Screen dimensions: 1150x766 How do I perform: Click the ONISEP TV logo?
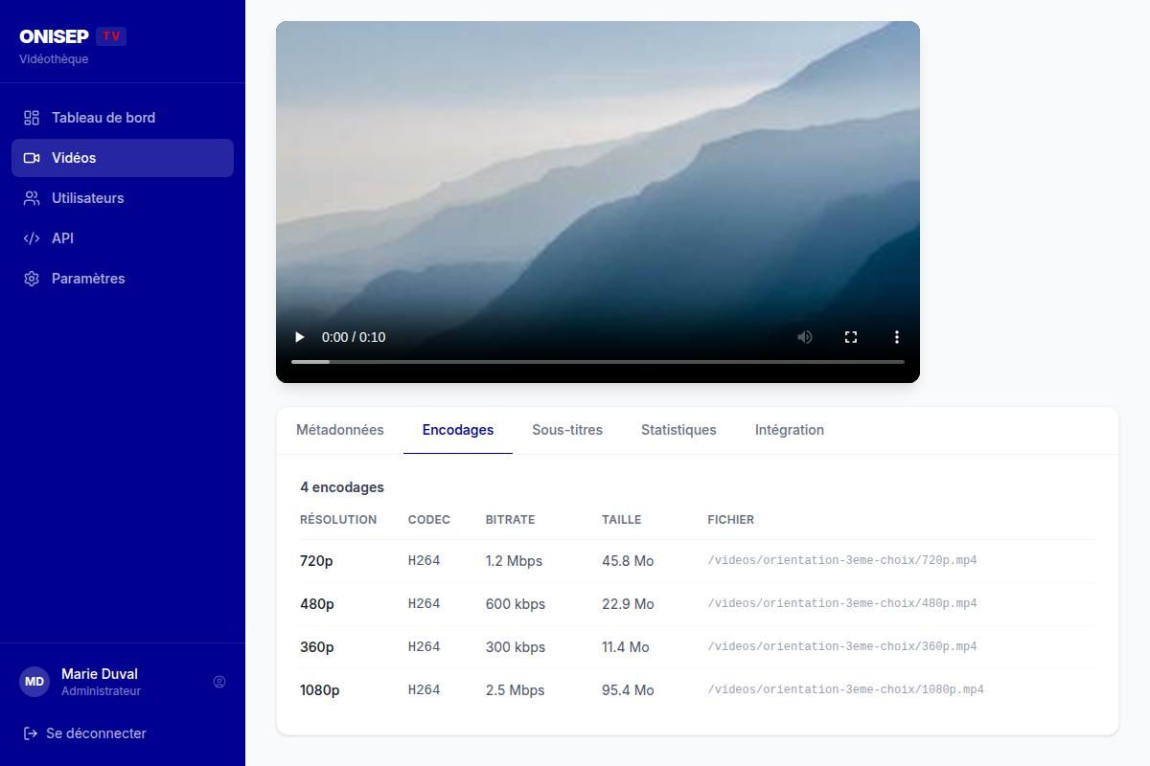(73, 36)
